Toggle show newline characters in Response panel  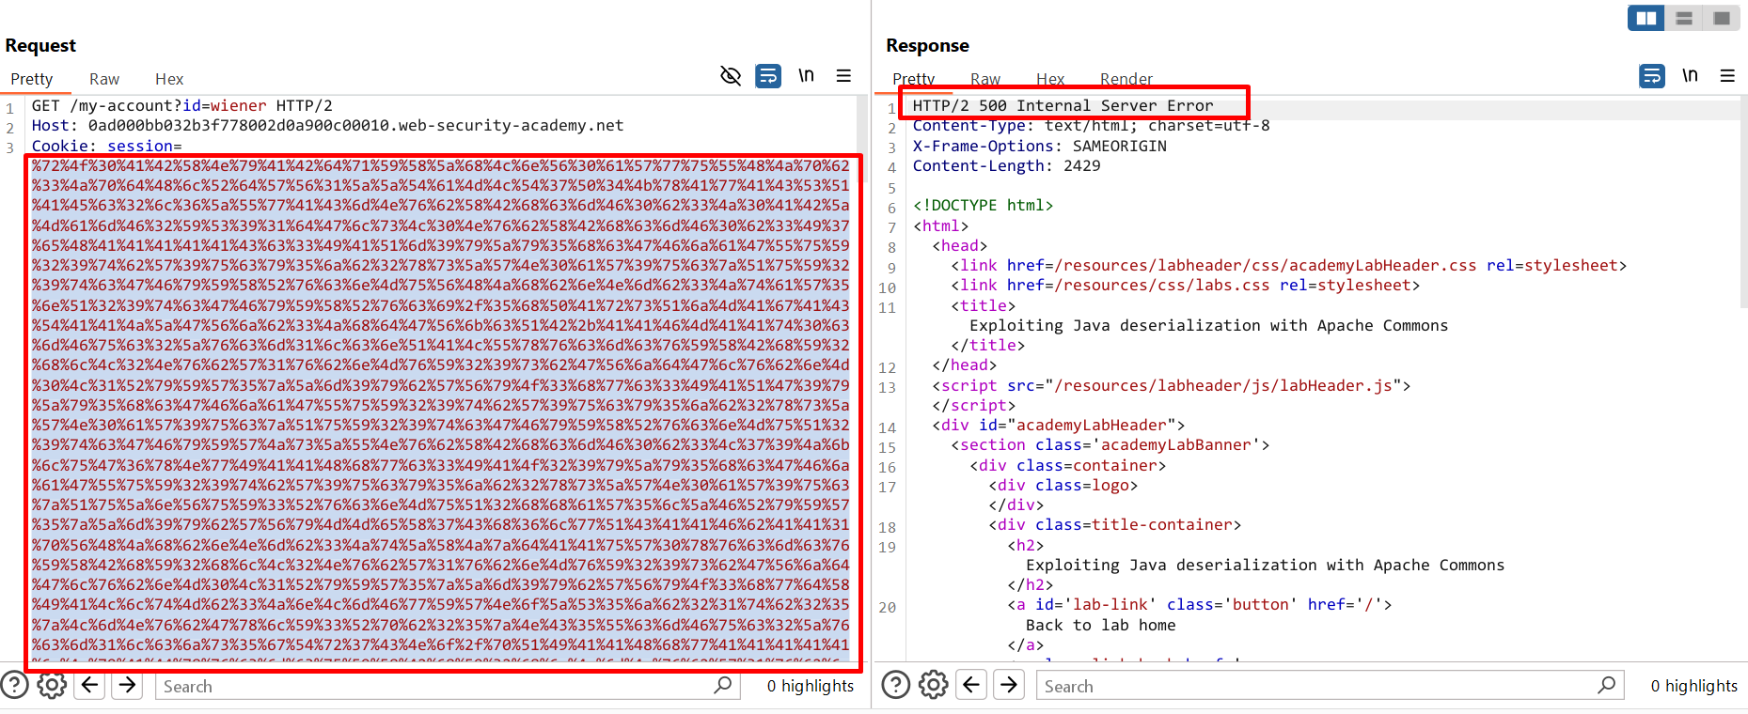1690,76
